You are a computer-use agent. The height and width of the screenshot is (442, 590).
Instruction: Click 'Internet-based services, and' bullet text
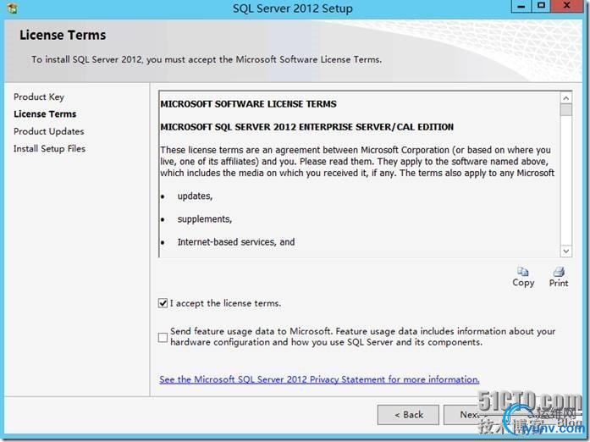coord(236,242)
